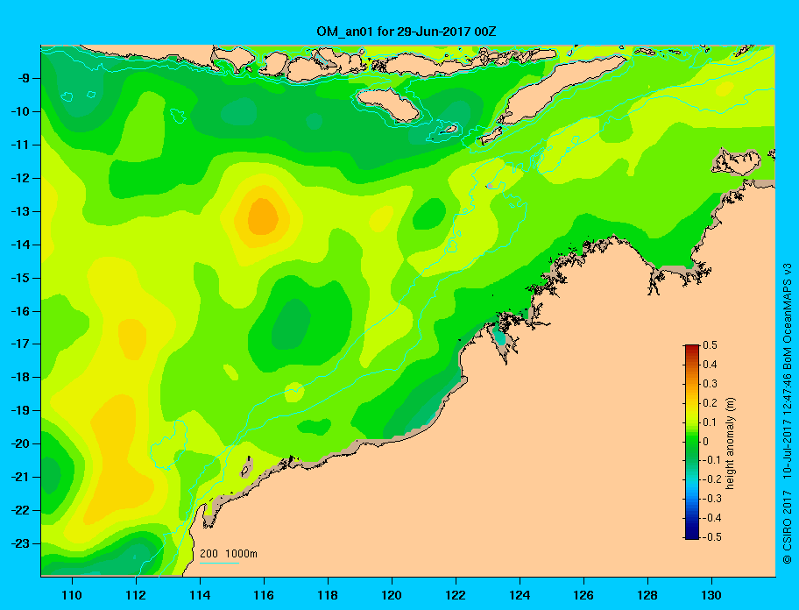Click the cyan depth-contour sample line in legend
Image resolution: width=799 pixels, height=610 pixels.
pos(219,563)
